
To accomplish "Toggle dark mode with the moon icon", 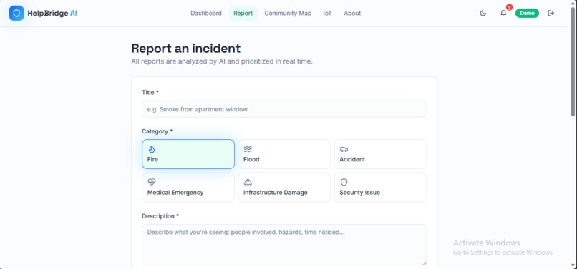I will [x=483, y=14].
